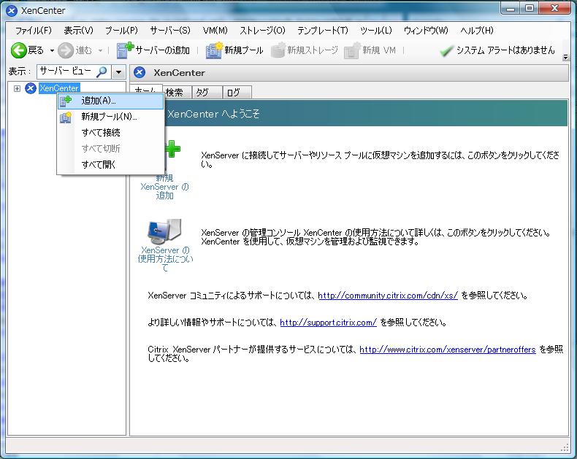
Task: Click the 戻る button text
Action: tap(36, 50)
